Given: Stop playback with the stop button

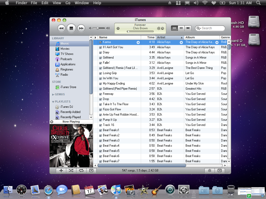Looking at the screenshot, I should tap(71, 28).
